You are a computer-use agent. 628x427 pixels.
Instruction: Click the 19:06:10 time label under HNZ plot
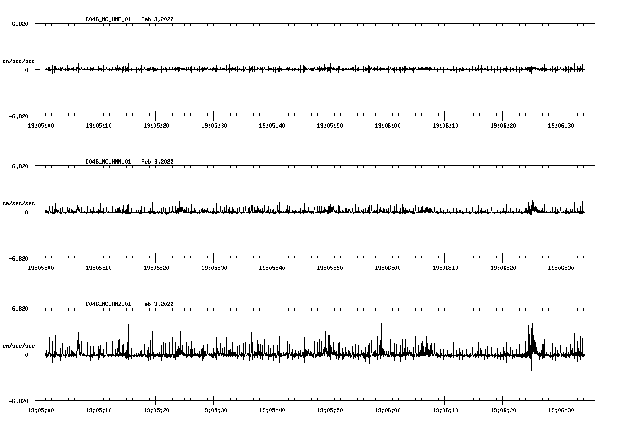[x=445, y=410]
